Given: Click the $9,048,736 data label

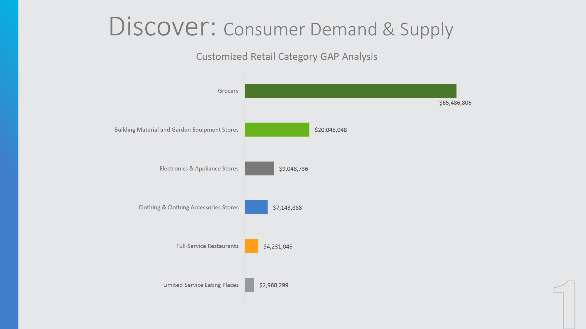Looking at the screenshot, I should (293, 169).
